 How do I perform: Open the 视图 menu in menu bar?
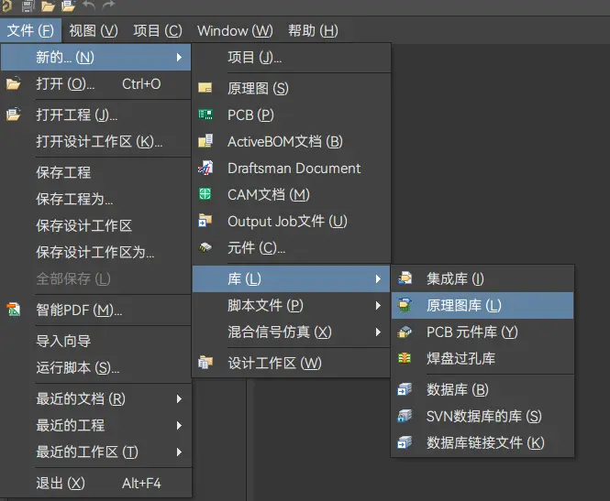point(94,30)
